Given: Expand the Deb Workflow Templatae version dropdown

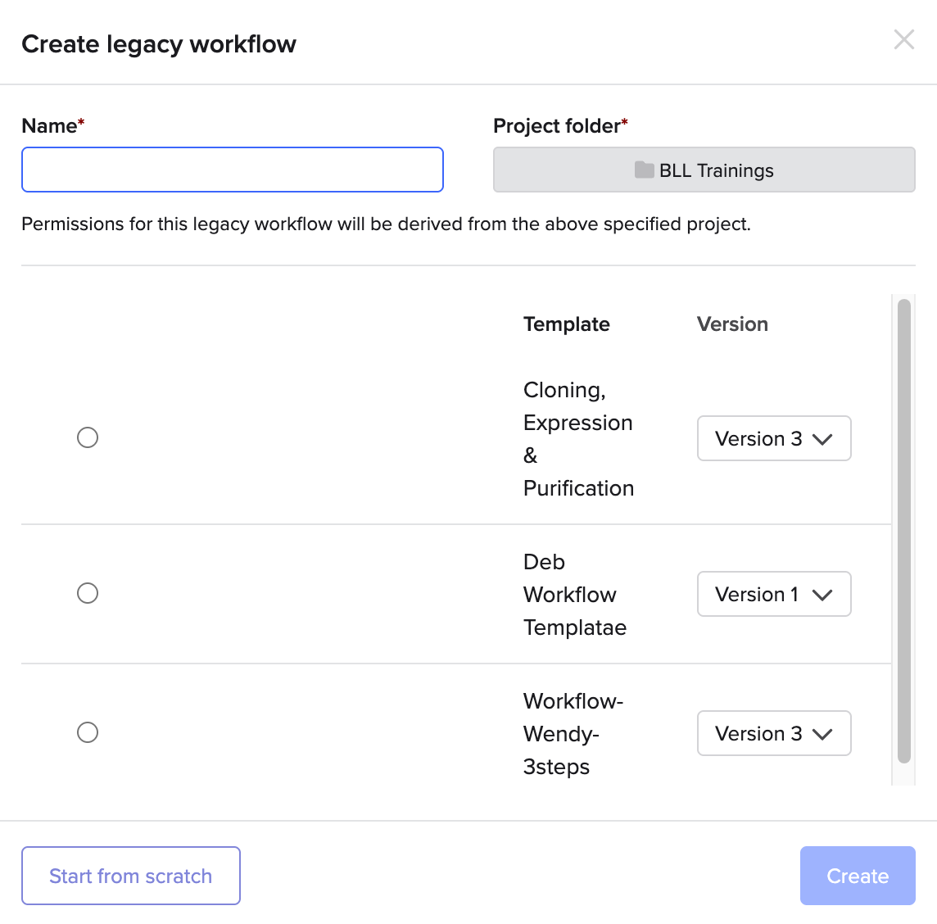Looking at the screenshot, I should pyautogui.click(x=772, y=594).
